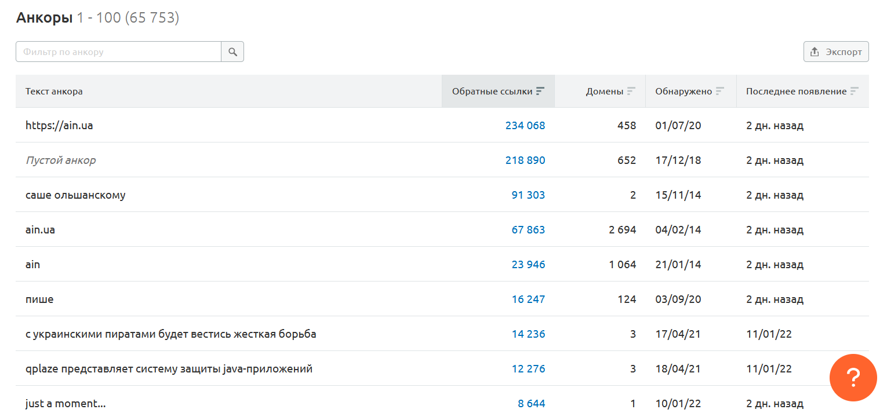The image size is (887, 413).
Task: Click discovered date 04/02/14
Action: pyautogui.click(x=678, y=229)
